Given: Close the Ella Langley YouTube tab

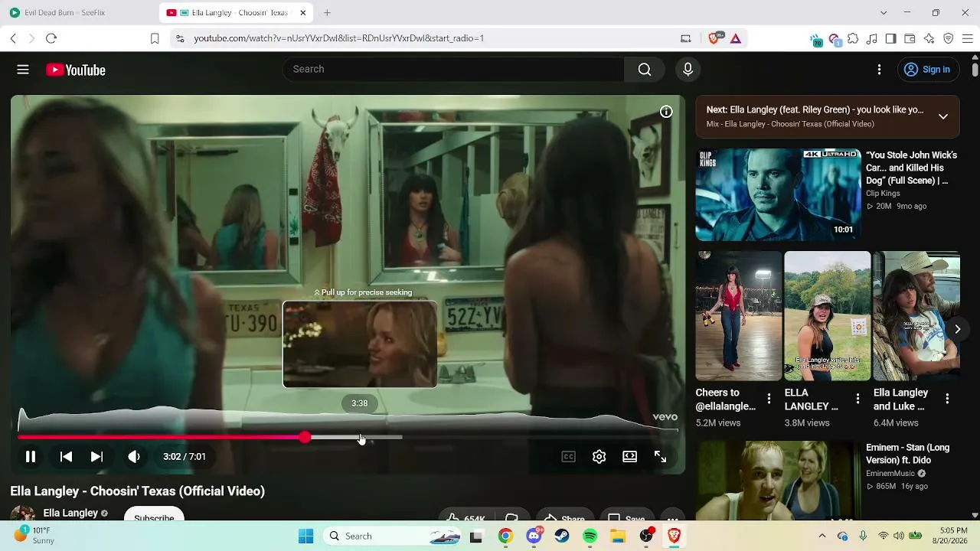Looking at the screenshot, I should click(302, 13).
